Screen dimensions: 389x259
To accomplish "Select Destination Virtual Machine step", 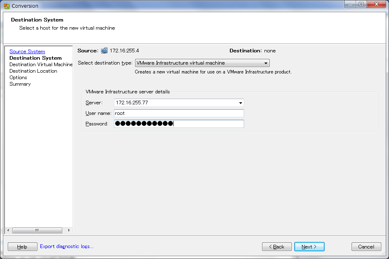I will (41, 65).
